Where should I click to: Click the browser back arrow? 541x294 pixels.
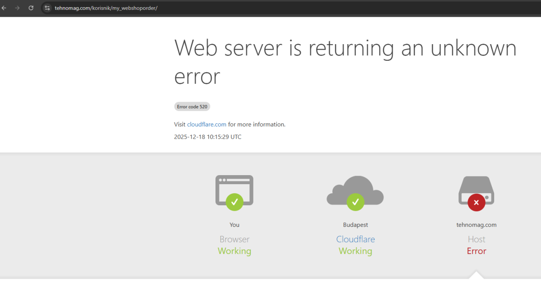pos(4,8)
